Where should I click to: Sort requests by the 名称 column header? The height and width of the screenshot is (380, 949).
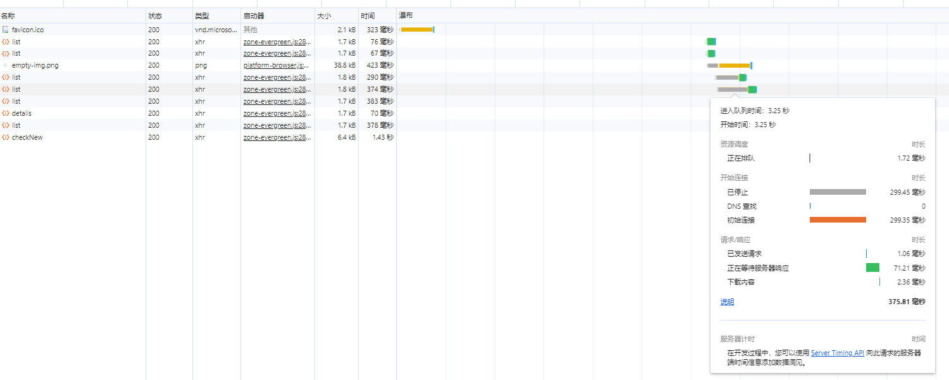(x=9, y=15)
